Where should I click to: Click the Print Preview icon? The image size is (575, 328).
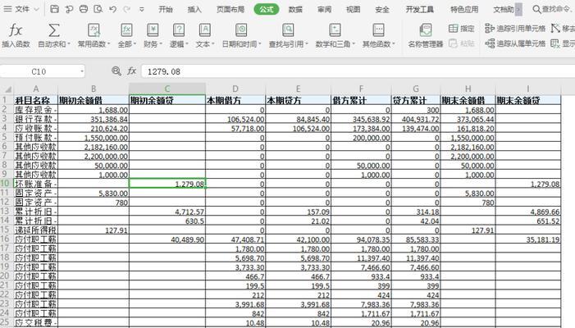click(98, 9)
